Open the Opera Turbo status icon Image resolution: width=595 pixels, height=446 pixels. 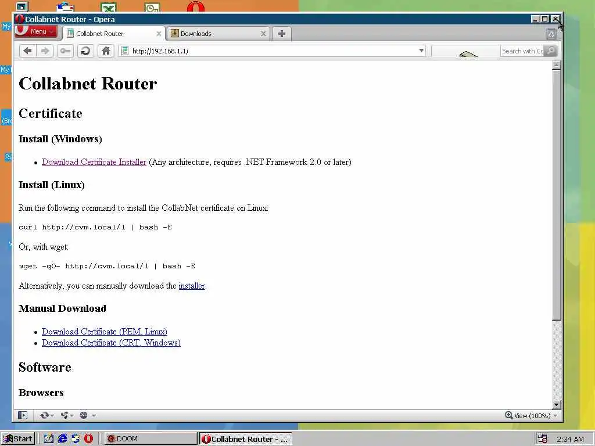84,415
